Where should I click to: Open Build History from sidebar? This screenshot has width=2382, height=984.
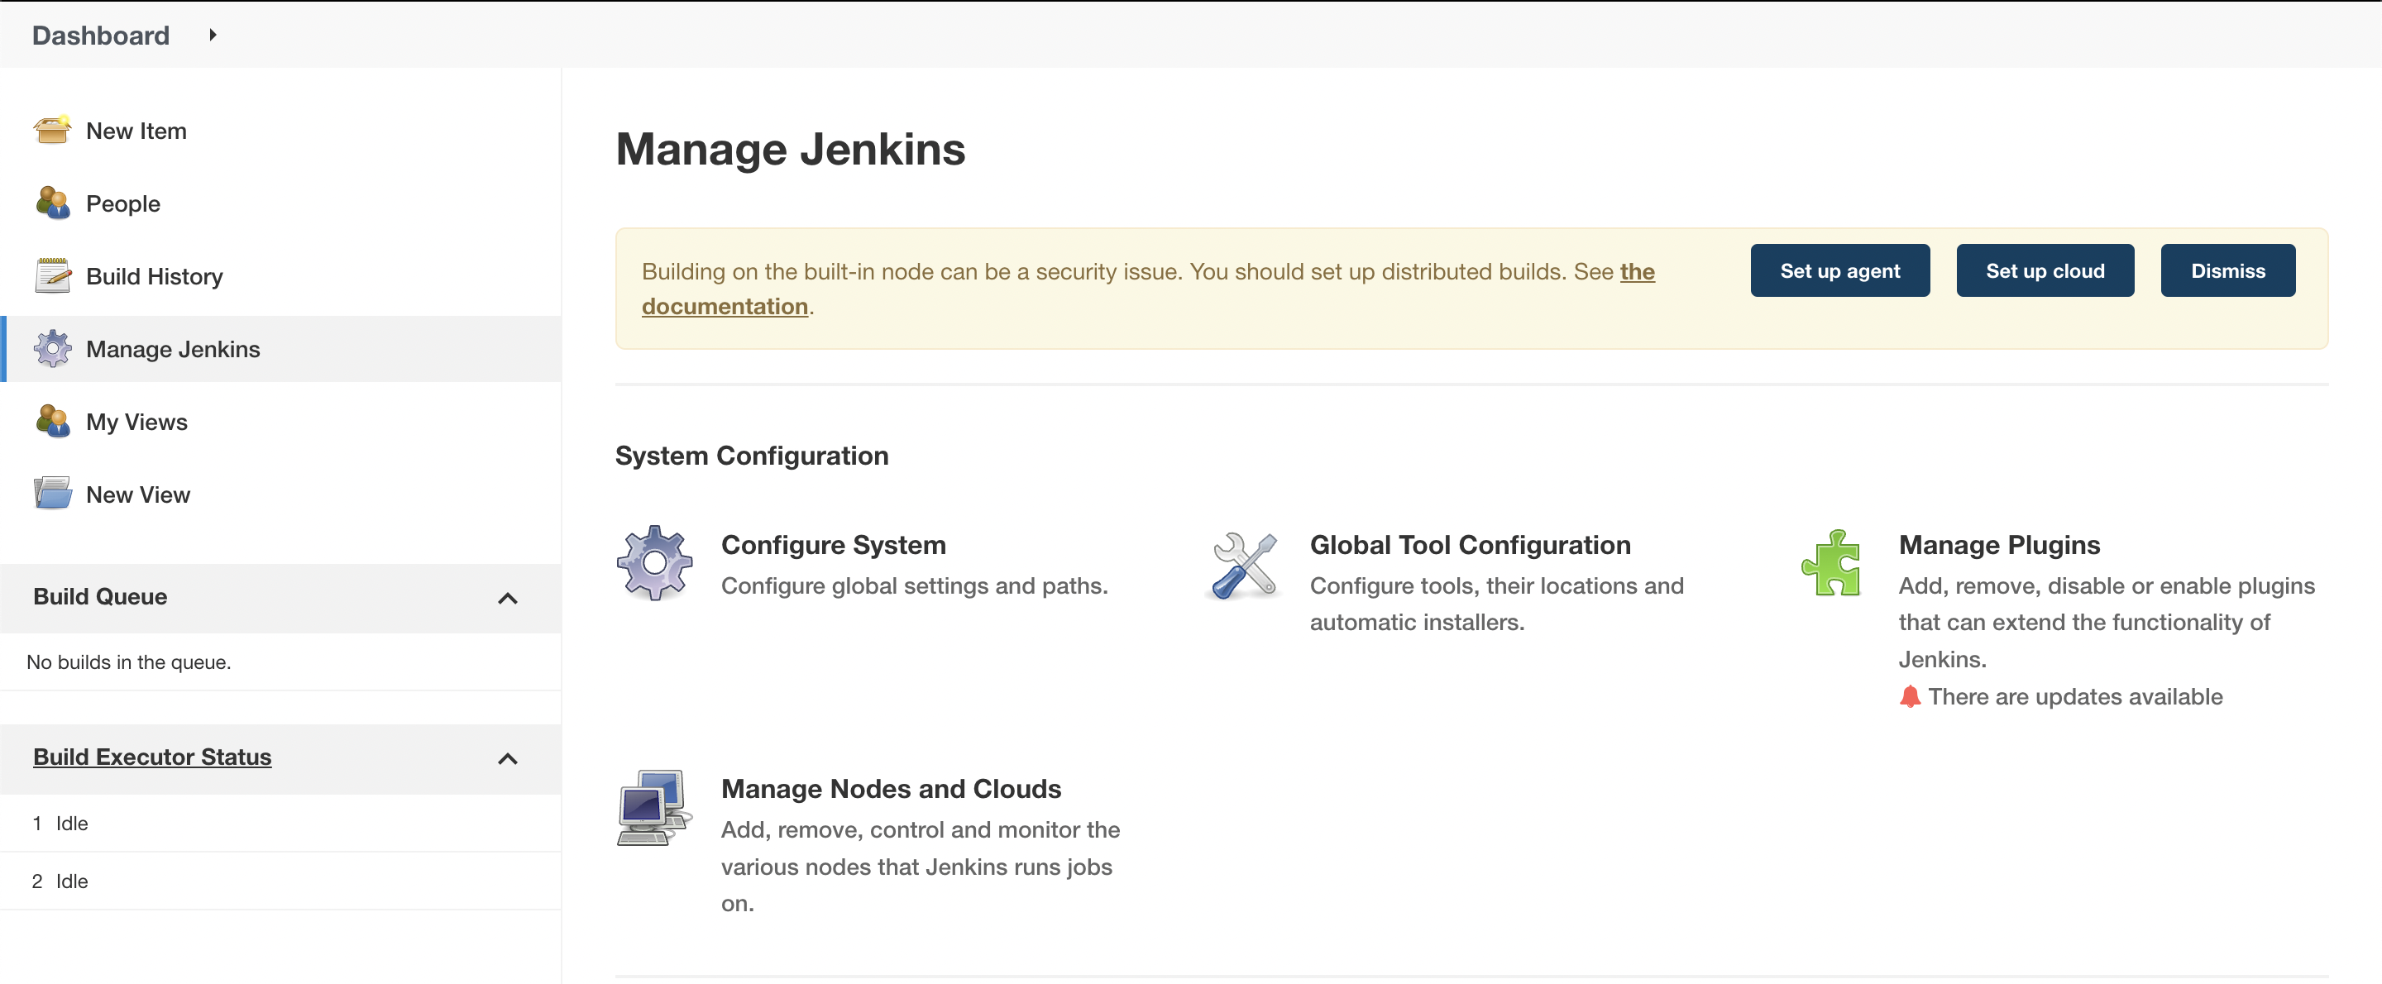tap(155, 276)
